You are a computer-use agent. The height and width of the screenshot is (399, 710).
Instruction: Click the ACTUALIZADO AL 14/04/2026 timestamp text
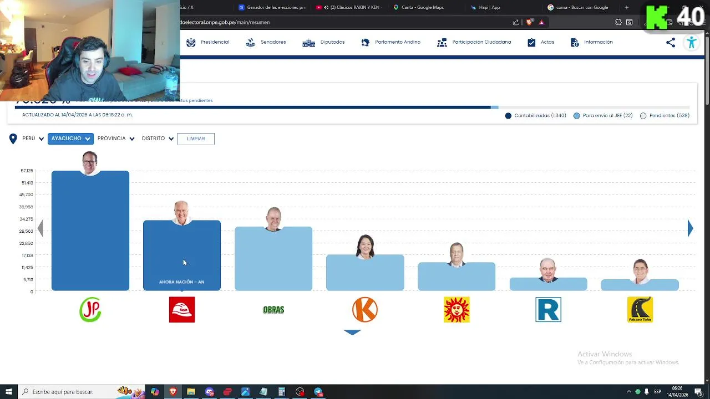click(x=77, y=115)
